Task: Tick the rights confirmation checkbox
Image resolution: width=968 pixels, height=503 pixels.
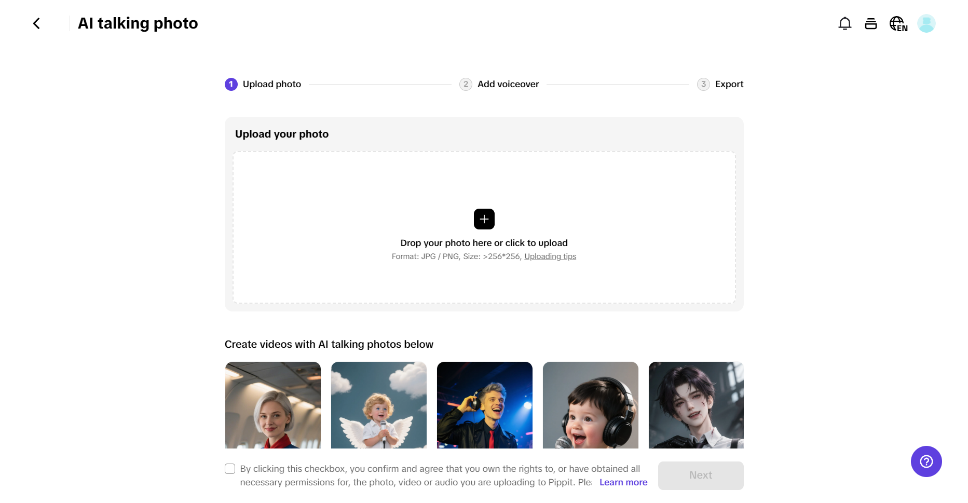Action: tap(230, 469)
